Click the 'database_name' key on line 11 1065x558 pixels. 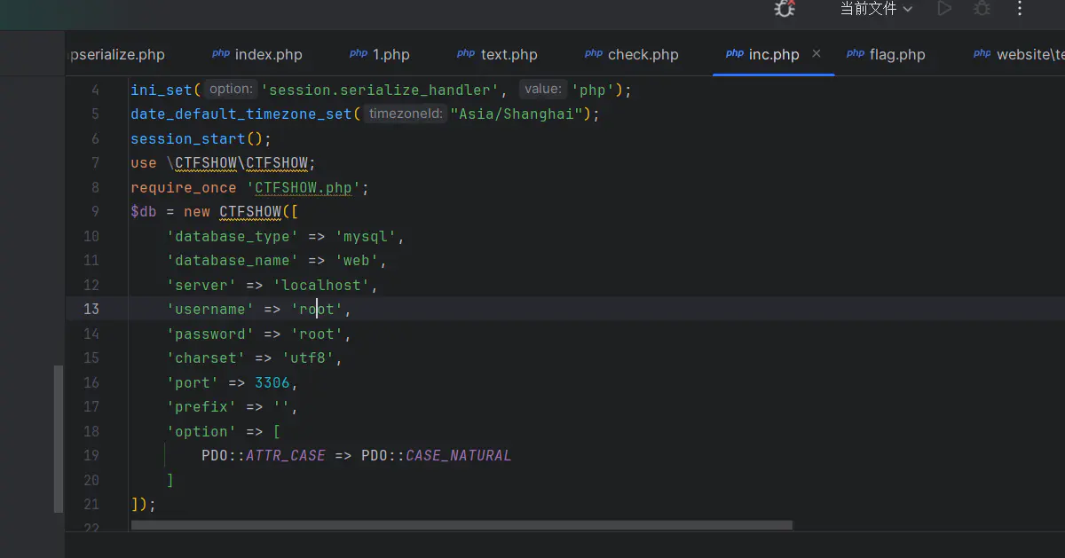coord(233,261)
